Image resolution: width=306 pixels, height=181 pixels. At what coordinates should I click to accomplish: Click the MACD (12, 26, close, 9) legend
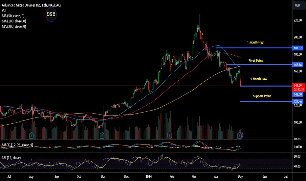pyautogui.click(x=17, y=145)
